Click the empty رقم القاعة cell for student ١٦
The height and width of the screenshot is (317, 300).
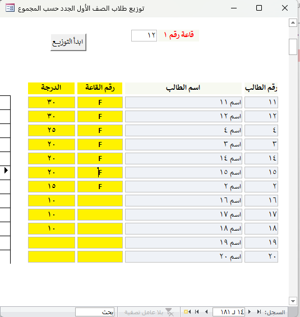pos(100,200)
